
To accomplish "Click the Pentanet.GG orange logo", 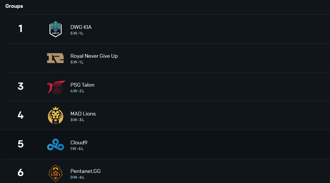I will coord(56,173).
